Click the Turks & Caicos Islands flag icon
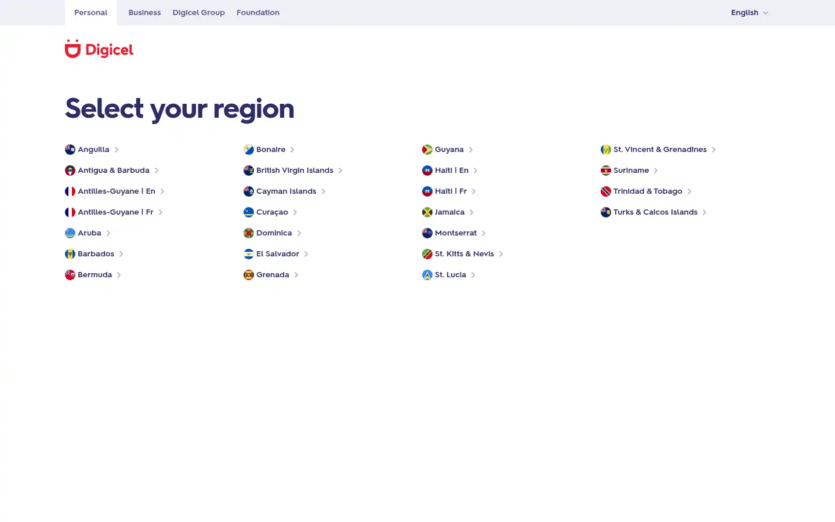 click(606, 212)
